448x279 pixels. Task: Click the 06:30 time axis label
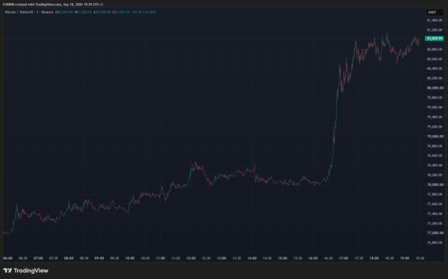(x=23, y=258)
